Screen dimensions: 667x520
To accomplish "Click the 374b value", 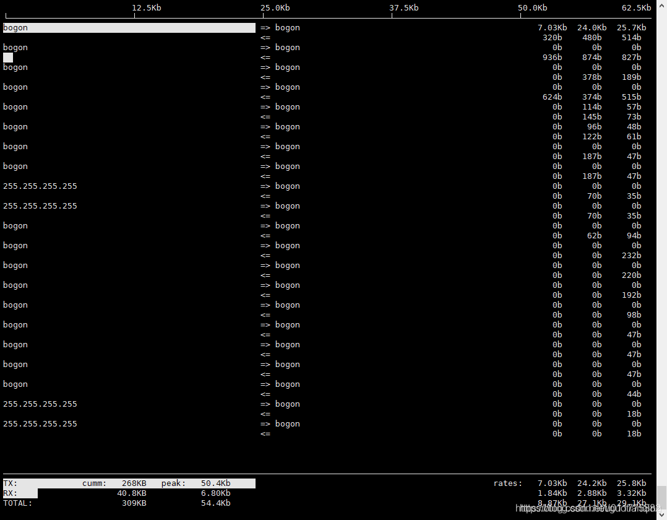I will [x=592, y=97].
